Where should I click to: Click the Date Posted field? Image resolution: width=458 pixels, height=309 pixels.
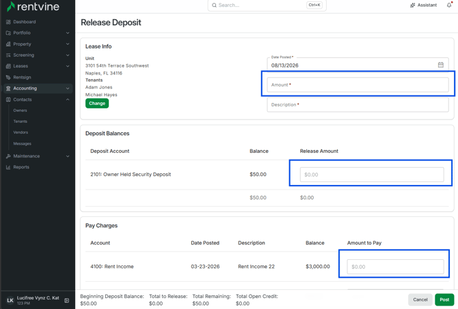358,65
